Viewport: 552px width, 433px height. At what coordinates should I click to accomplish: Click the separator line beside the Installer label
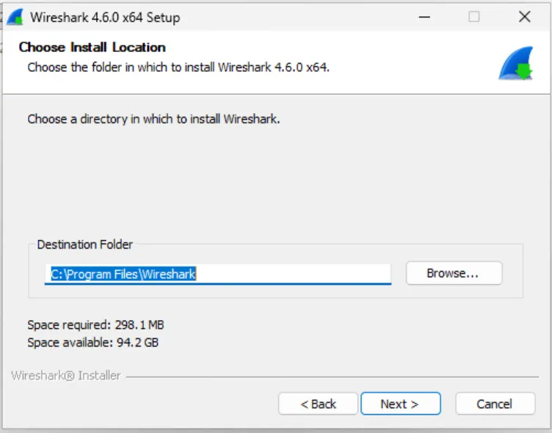coord(330,376)
